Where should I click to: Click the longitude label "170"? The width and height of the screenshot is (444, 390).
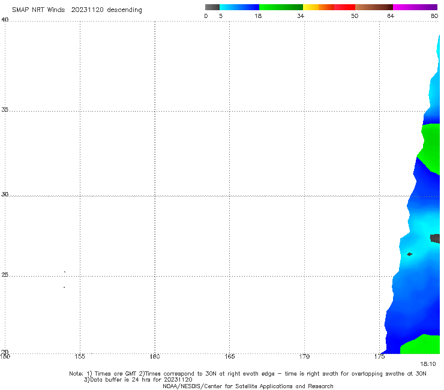tap(304, 356)
